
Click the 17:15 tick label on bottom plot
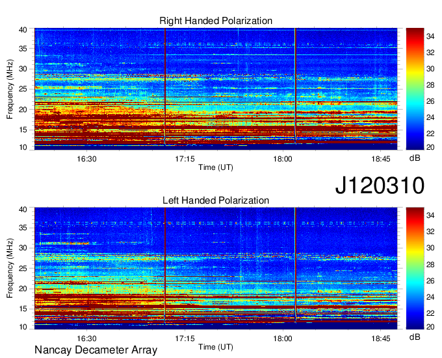click(x=185, y=339)
